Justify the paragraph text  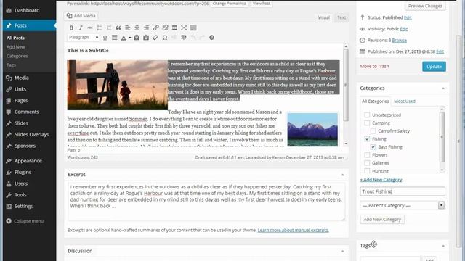[x=115, y=38]
